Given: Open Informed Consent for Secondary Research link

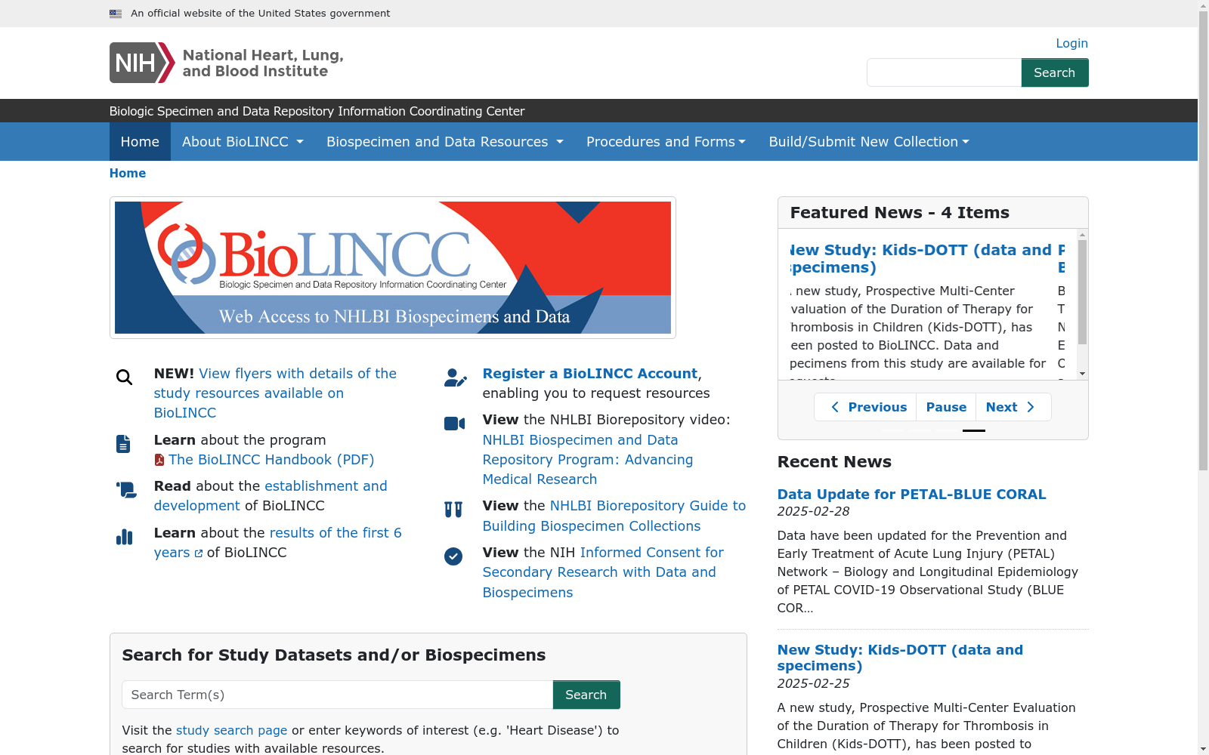Looking at the screenshot, I should [603, 572].
